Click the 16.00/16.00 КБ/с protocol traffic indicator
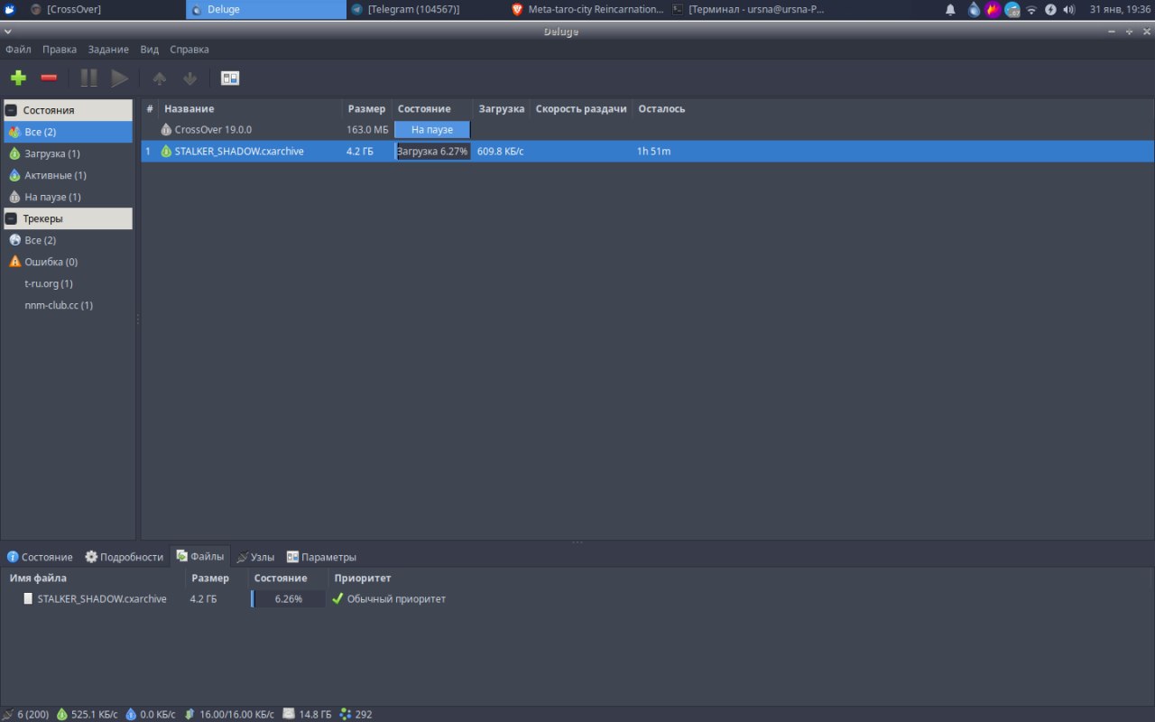Screen dimensions: 1155x722 click(229, 714)
